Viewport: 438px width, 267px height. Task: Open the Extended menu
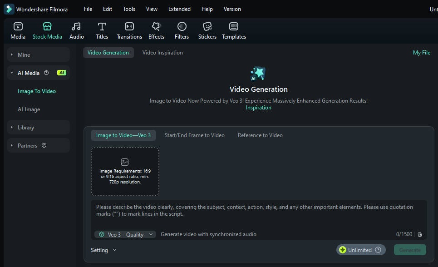(x=179, y=9)
